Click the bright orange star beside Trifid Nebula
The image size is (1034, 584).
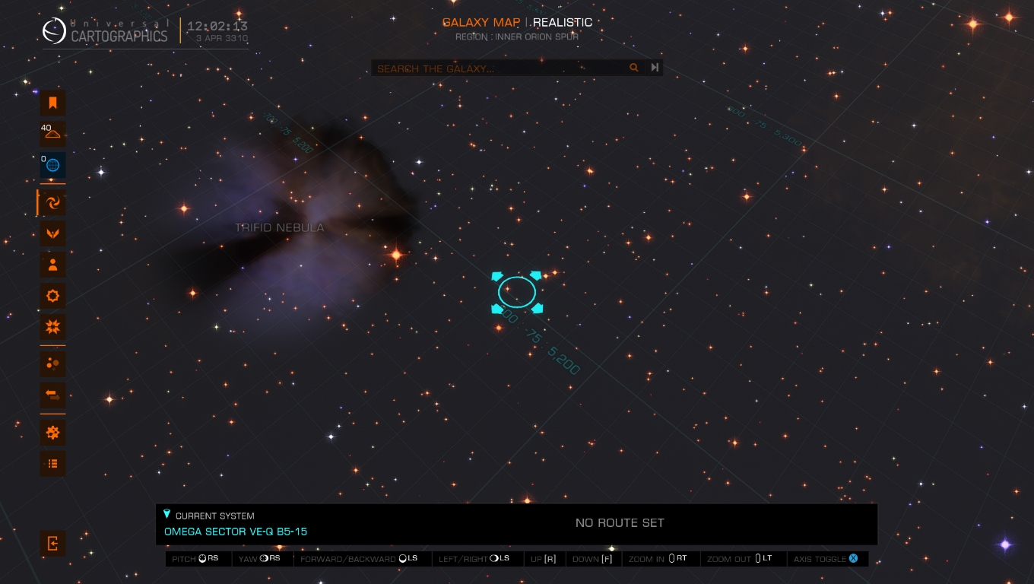tap(396, 255)
